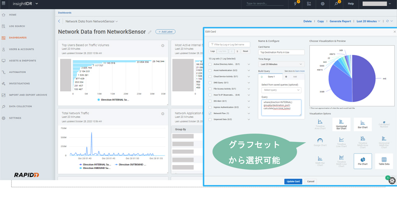The width and height of the screenshot is (397, 217).
Task: Click the Reset button in log filter
Action: pos(245,51)
